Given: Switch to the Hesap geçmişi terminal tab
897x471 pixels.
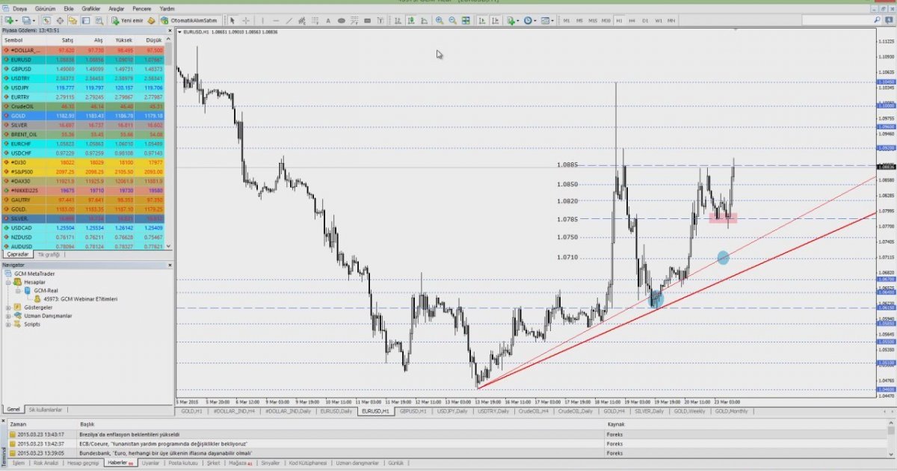Looking at the screenshot, I should 83,463.
